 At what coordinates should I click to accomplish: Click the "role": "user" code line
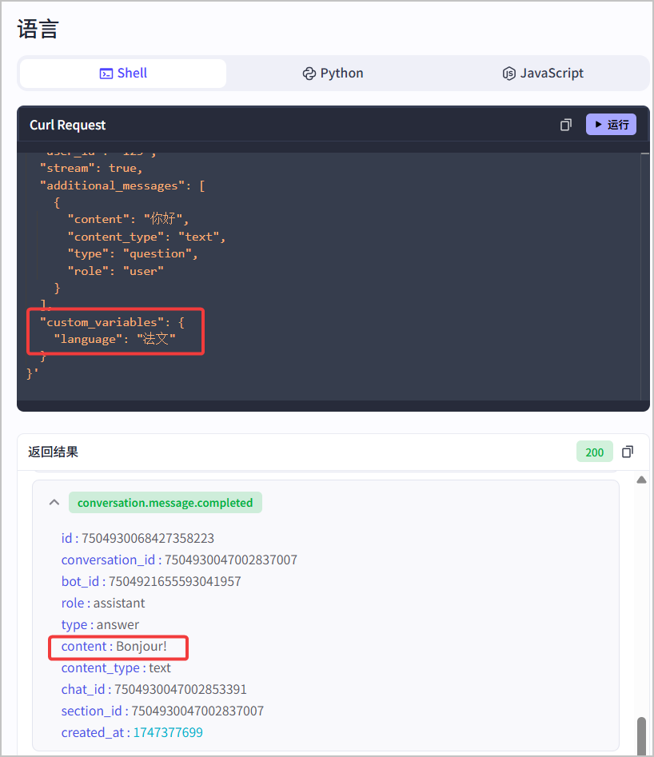[x=116, y=271]
